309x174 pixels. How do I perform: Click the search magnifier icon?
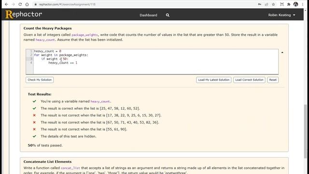pos(168,15)
